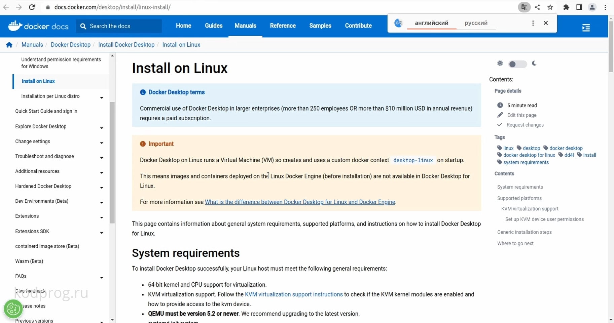Open the Chrome three-dot menu
Image resolution: width=614 pixels, height=323 pixels.
(x=605, y=7)
